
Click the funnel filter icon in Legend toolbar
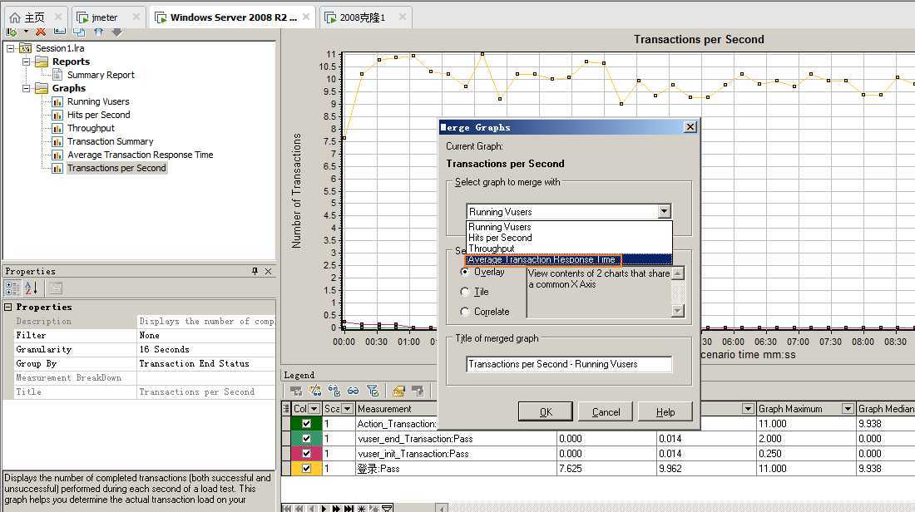[x=373, y=390]
